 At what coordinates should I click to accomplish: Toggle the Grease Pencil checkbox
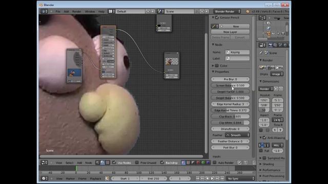click(217, 17)
